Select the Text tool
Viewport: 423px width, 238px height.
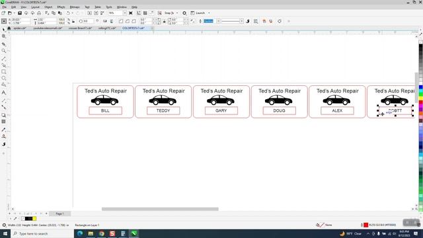pyautogui.click(x=4, y=93)
